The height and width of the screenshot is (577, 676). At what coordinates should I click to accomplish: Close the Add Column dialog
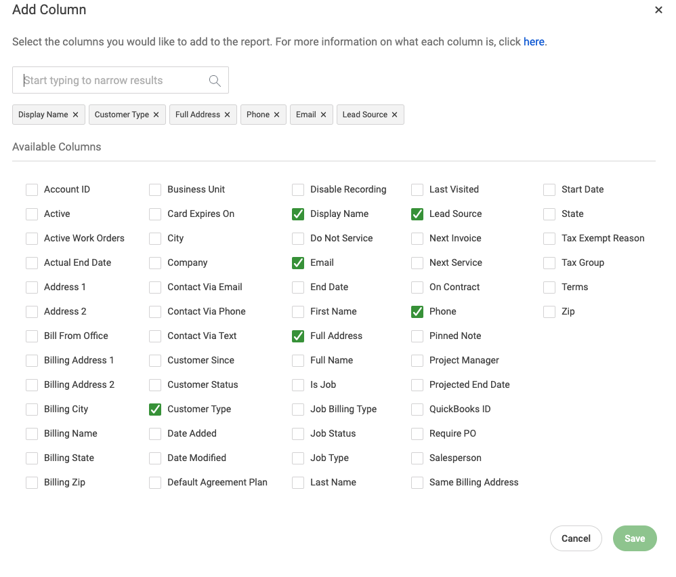point(658,9)
